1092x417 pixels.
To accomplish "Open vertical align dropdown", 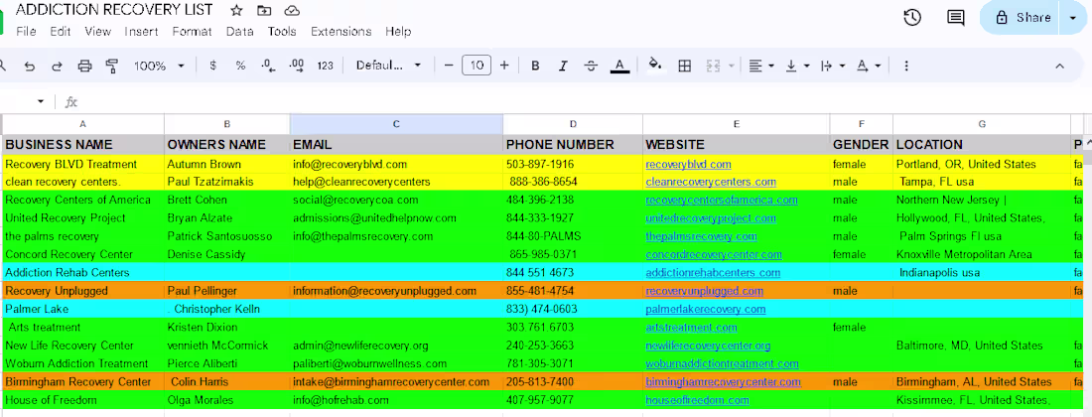I will [797, 66].
